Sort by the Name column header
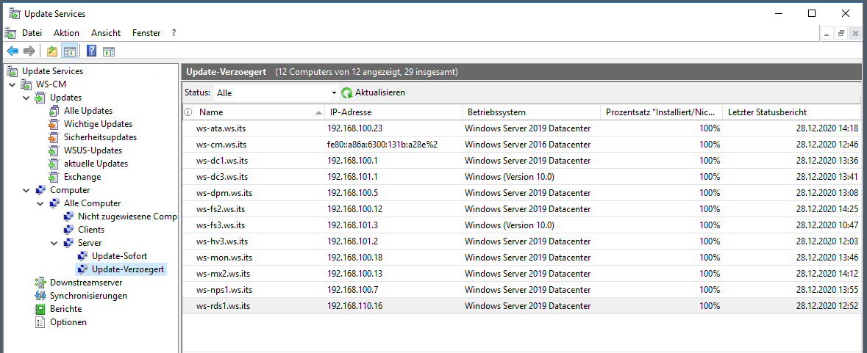This screenshot has height=353, width=867. (260, 112)
